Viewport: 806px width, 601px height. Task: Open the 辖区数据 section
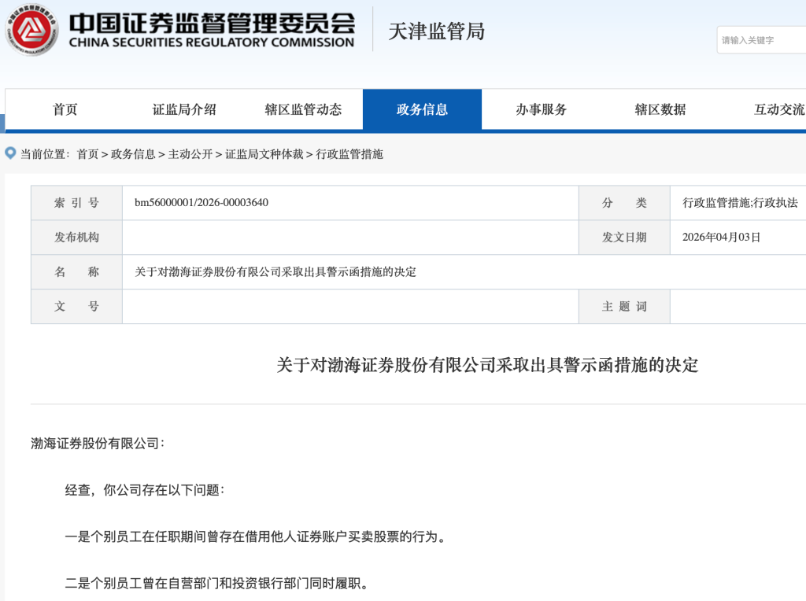coord(661,109)
